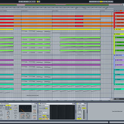
Task: Click the Spectrum device save preset icon
Action: coord(74,104)
